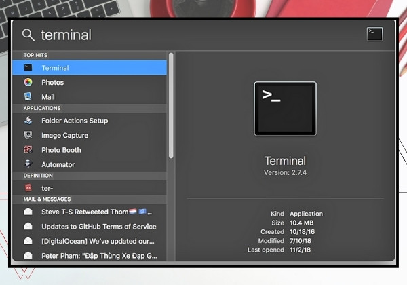
Task: Click the Image Capture camera icon
Action: click(x=28, y=135)
